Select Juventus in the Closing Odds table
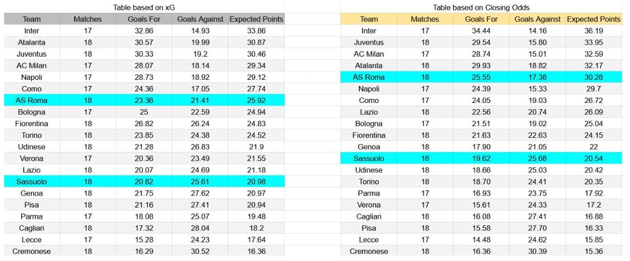630x261 pixels. (x=369, y=42)
